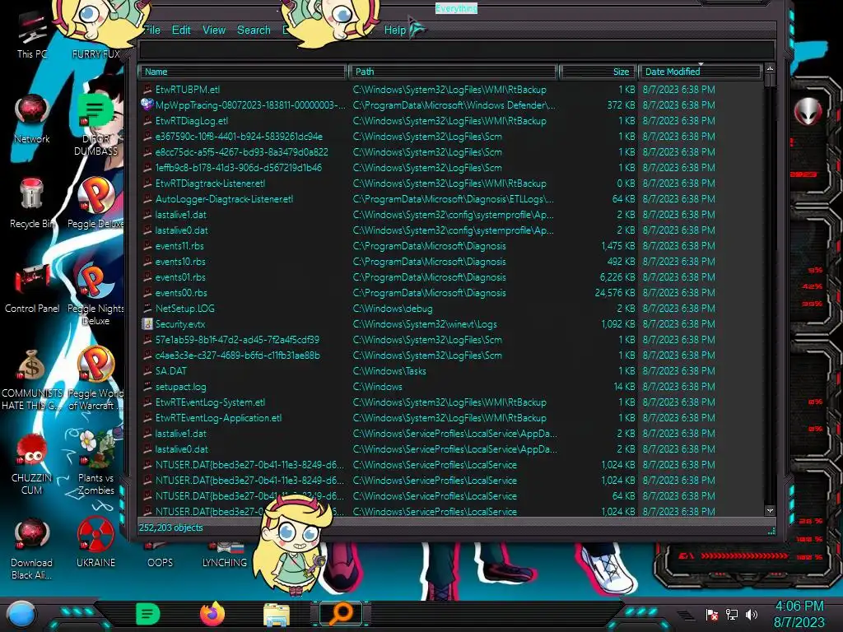843x632 pixels.
Task: Open Peggle Nights Deluxe desktop icon
Action: [x=95, y=294]
